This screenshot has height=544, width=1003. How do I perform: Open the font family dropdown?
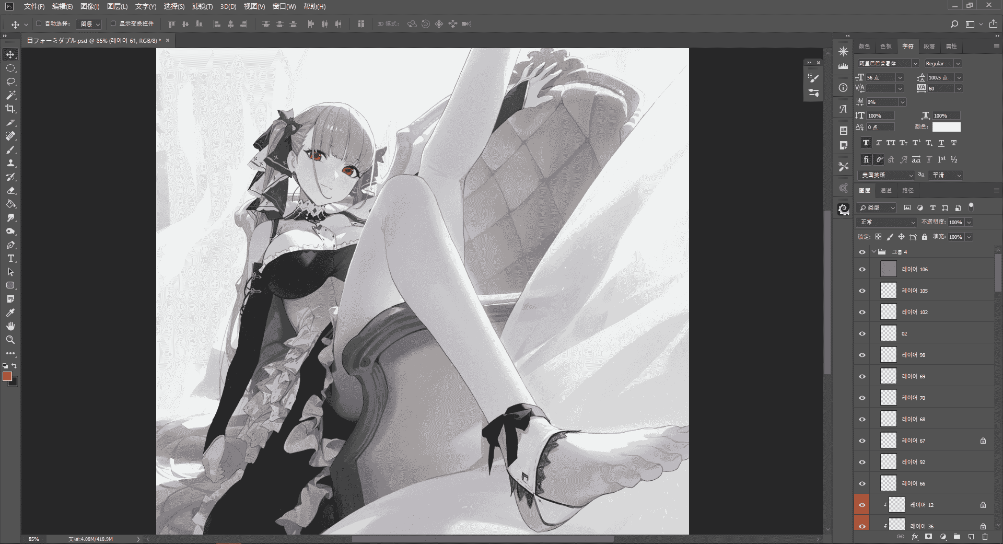coord(888,63)
